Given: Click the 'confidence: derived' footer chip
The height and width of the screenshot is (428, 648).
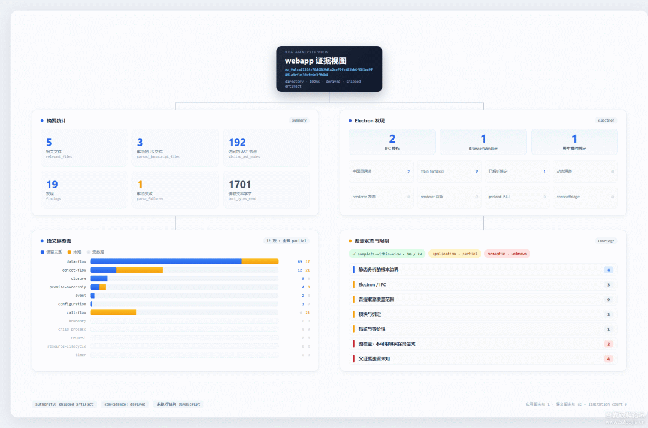Looking at the screenshot, I should point(125,405).
